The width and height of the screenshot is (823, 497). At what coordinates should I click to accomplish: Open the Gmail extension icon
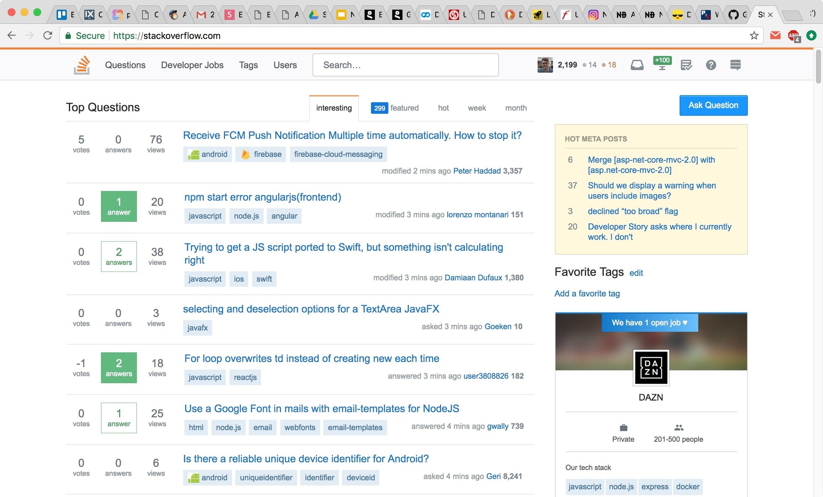click(x=775, y=36)
